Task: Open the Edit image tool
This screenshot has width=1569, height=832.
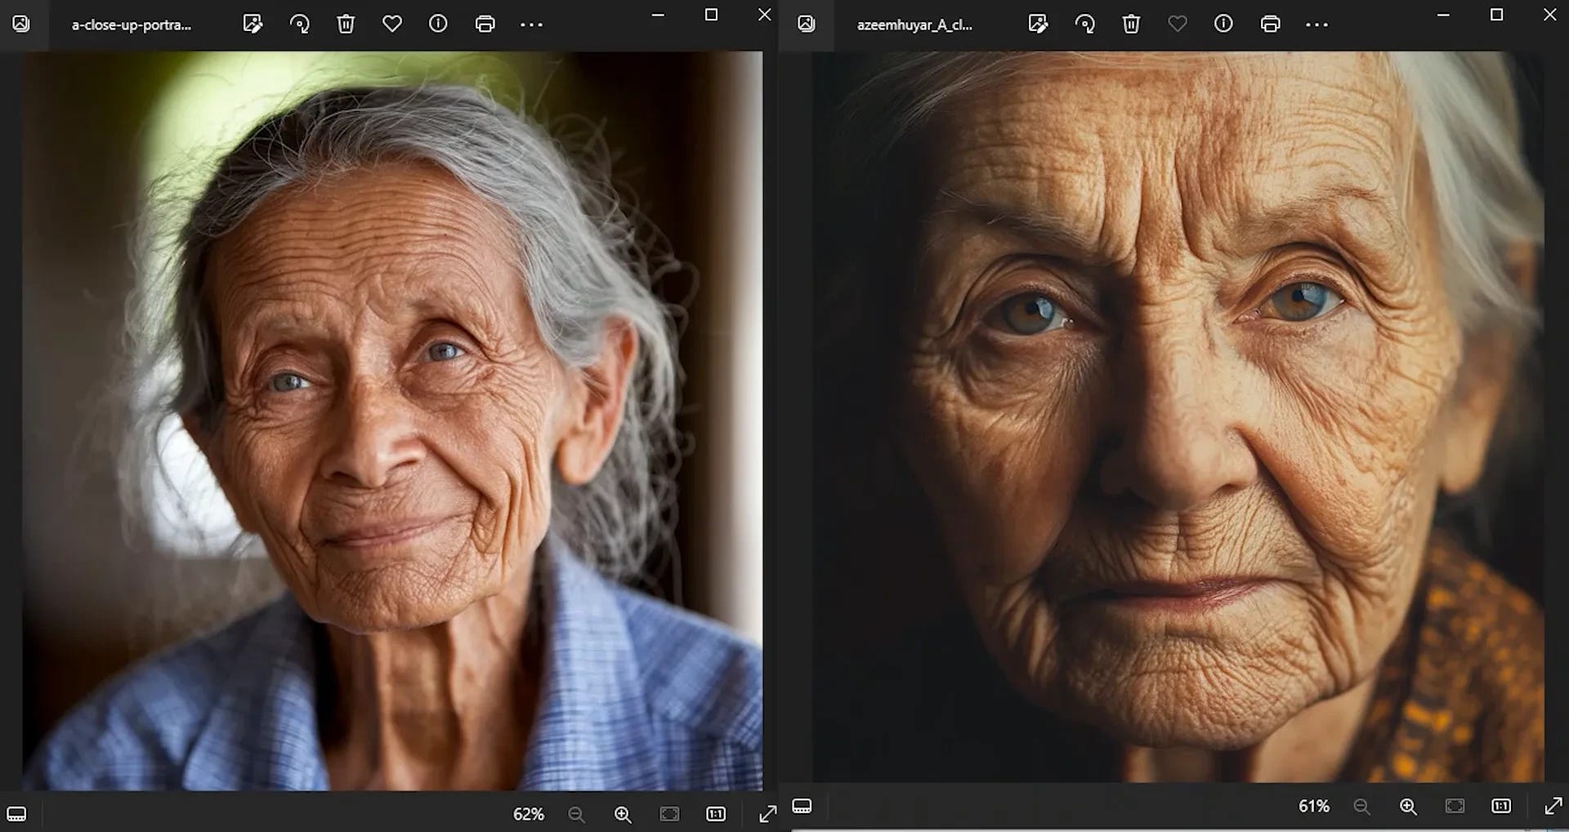Action: click(253, 24)
